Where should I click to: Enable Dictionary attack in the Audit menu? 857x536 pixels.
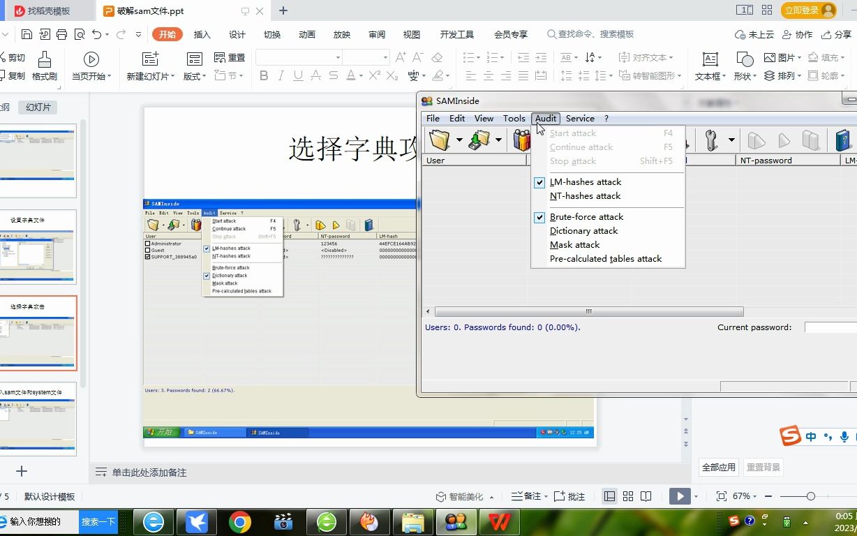[584, 230]
